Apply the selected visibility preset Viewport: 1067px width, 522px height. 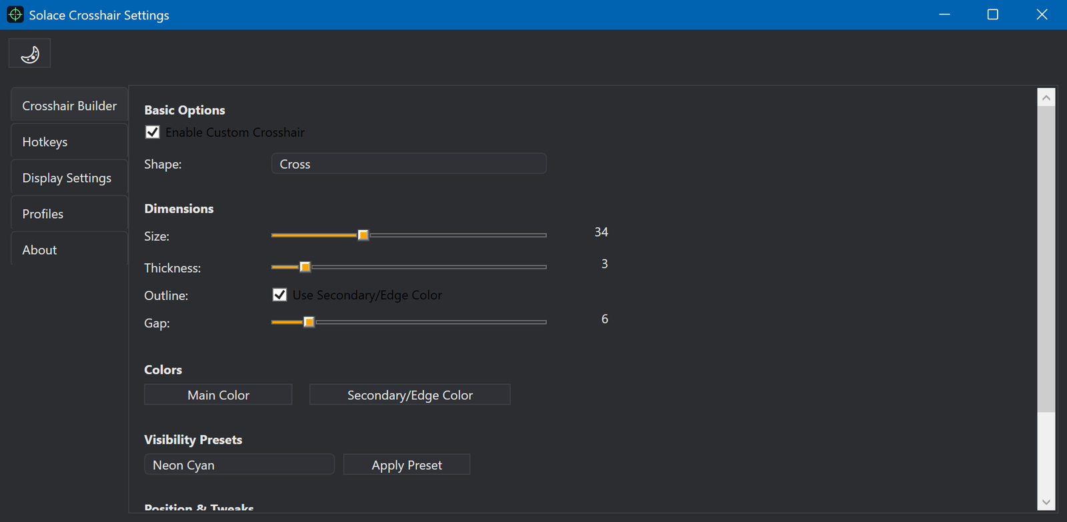click(407, 464)
